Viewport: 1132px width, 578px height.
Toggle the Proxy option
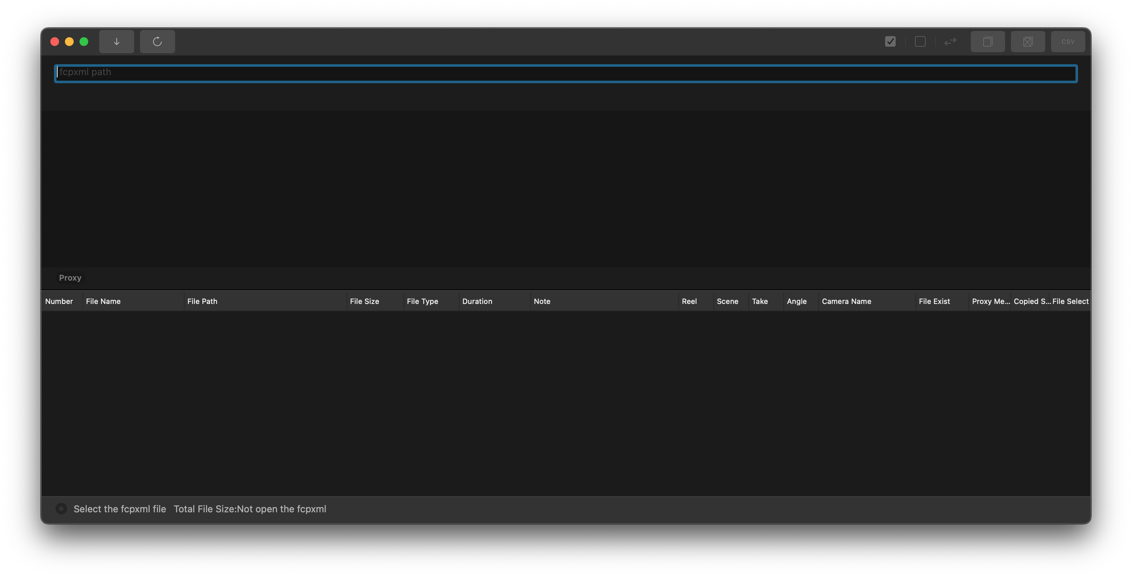click(70, 278)
